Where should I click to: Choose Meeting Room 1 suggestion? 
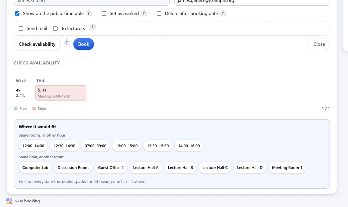click(x=287, y=168)
